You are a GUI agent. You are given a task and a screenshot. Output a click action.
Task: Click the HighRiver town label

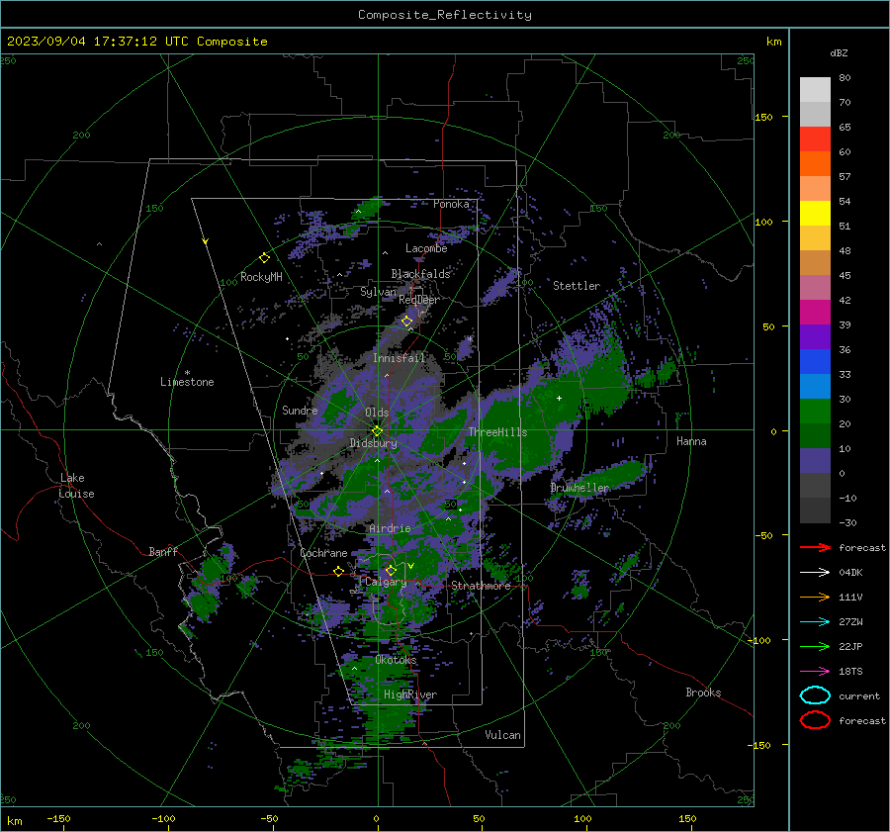(x=410, y=694)
